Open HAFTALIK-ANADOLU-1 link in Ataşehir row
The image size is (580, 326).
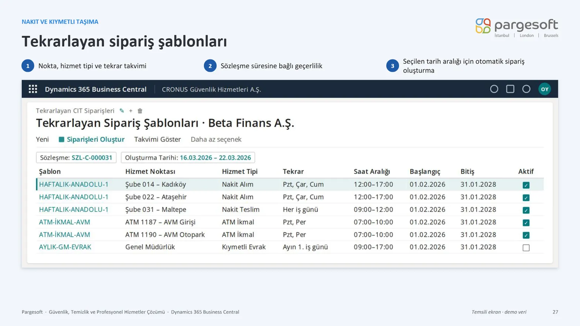point(74,197)
